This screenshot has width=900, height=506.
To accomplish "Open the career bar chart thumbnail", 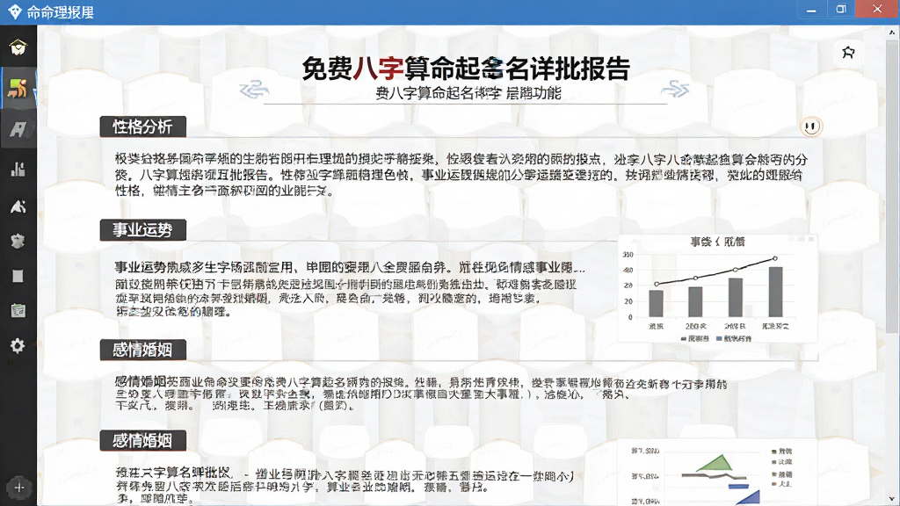I will click(717, 289).
